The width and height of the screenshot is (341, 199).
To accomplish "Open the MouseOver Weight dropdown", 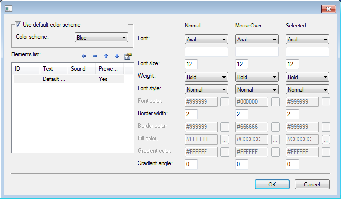I will tap(257, 77).
